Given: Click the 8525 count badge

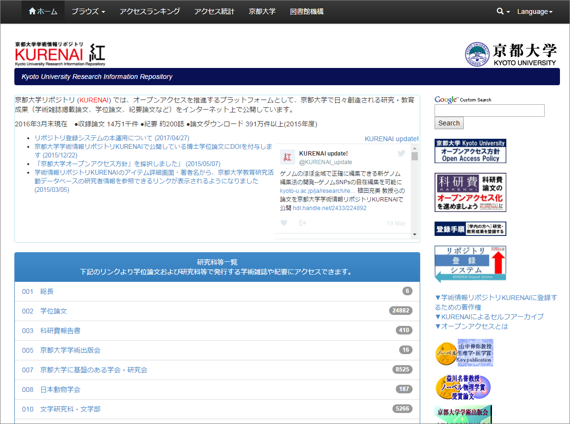Looking at the screenshot, I should point(402,369).
